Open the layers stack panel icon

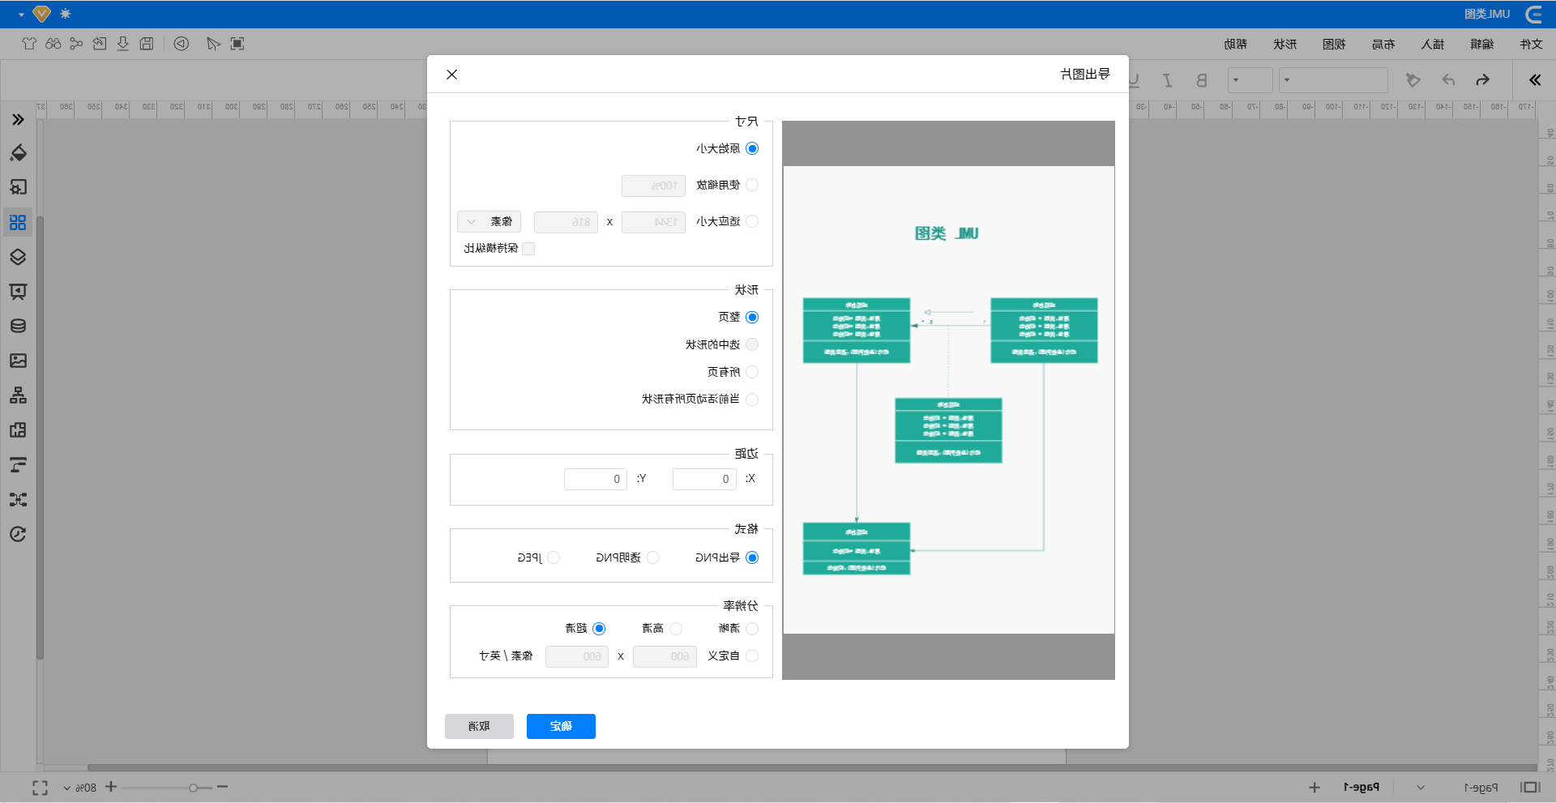(18, 257)
